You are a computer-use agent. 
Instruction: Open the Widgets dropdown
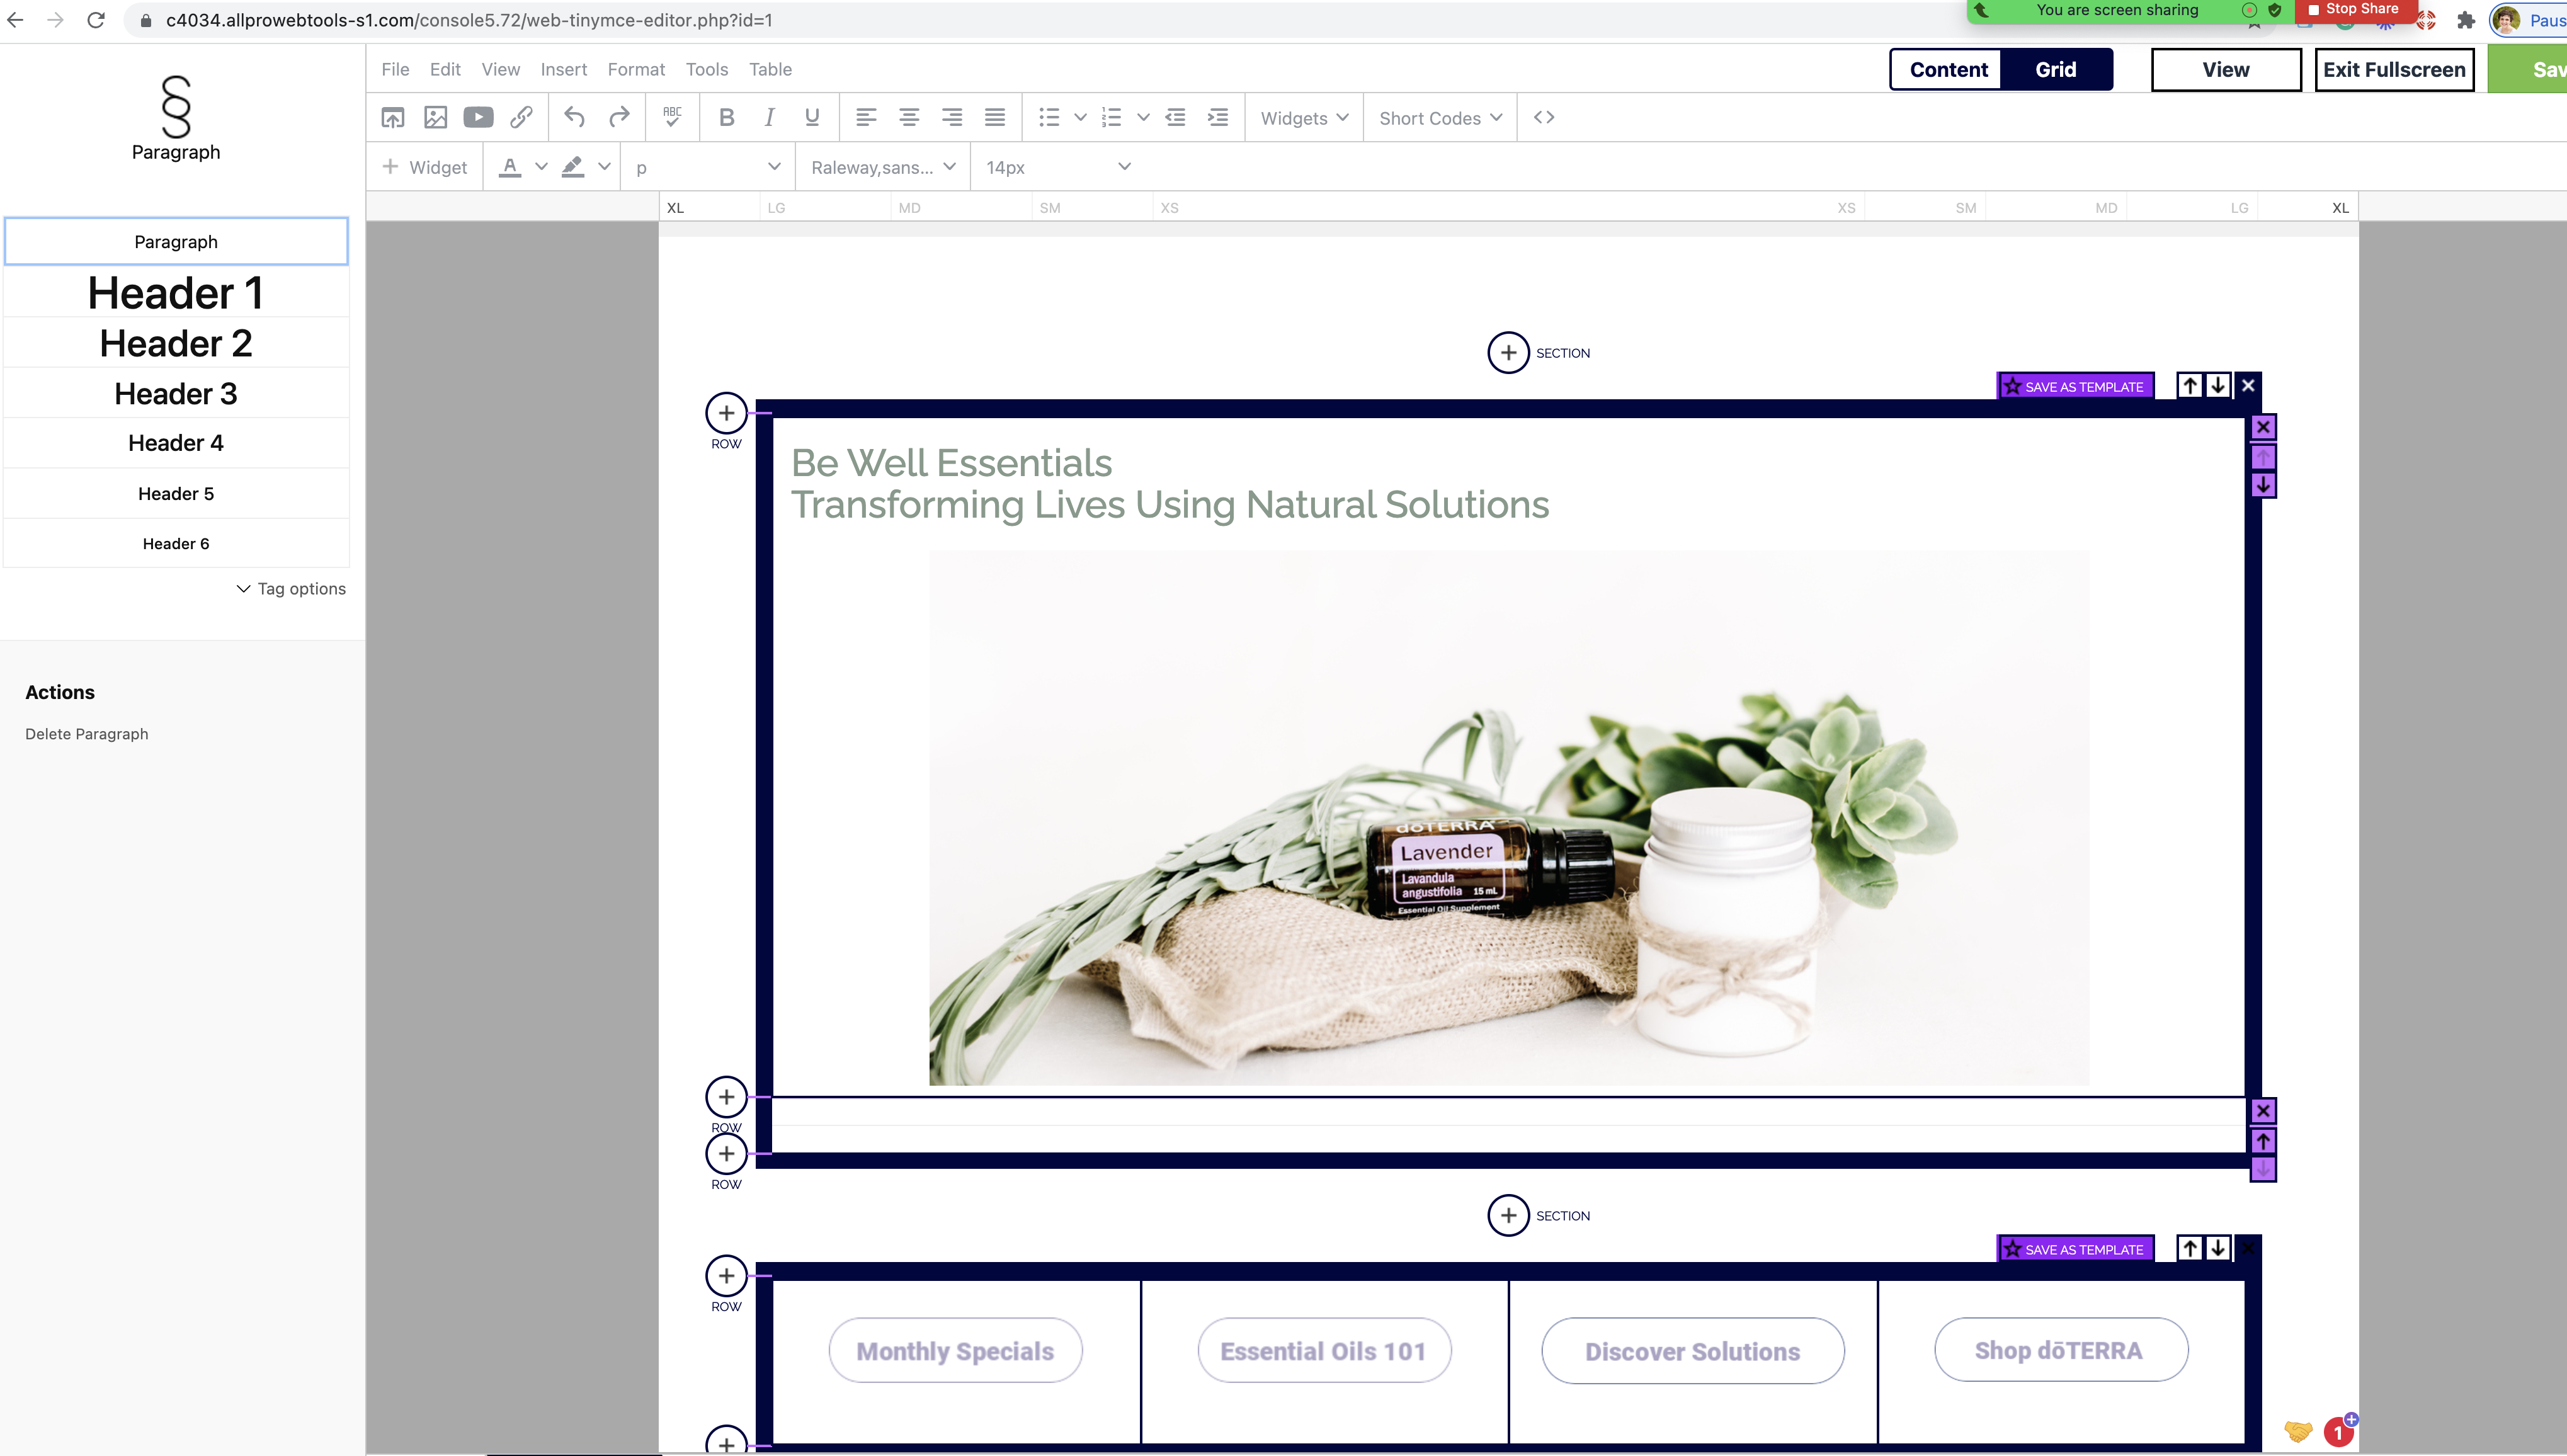tap(1304, 118)
